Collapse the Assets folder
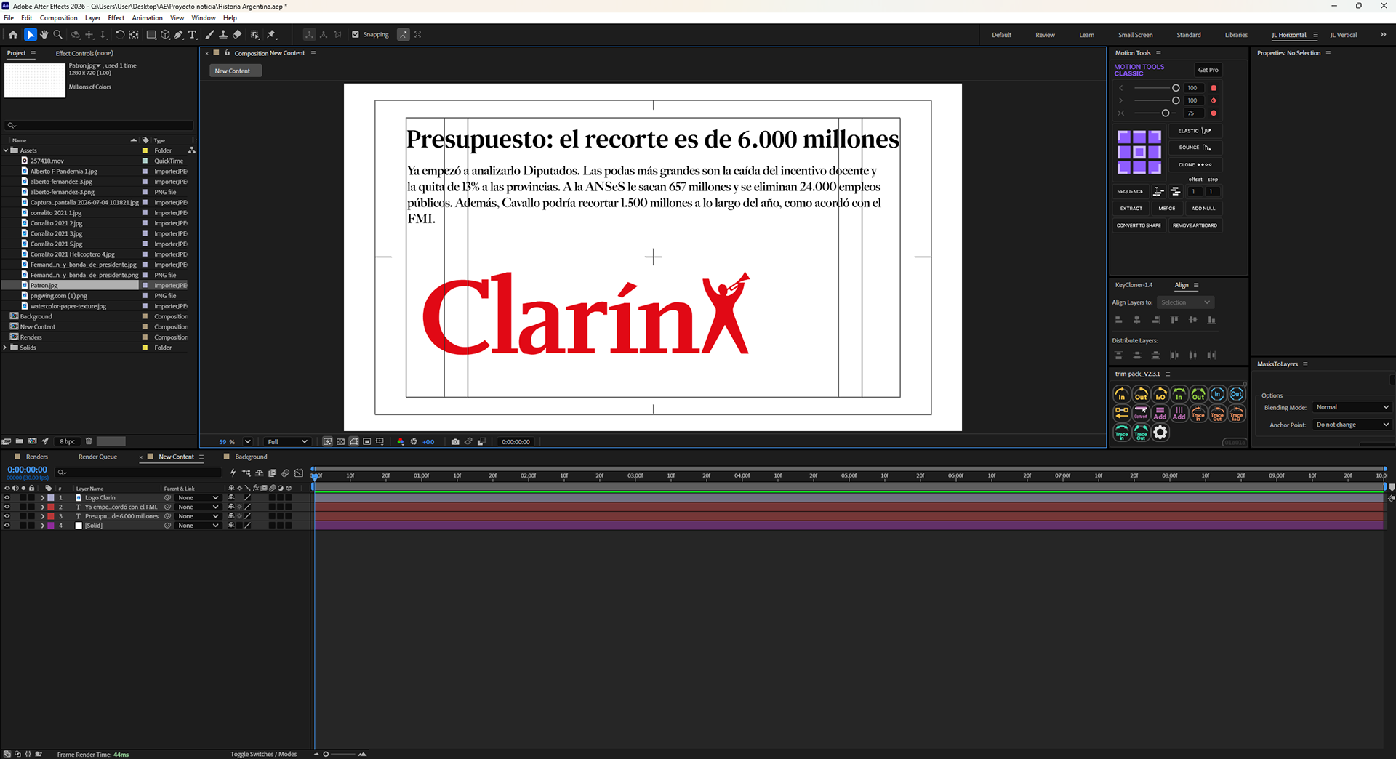The width and height of the screenshot is (1396, 759). tap(6, 150)
